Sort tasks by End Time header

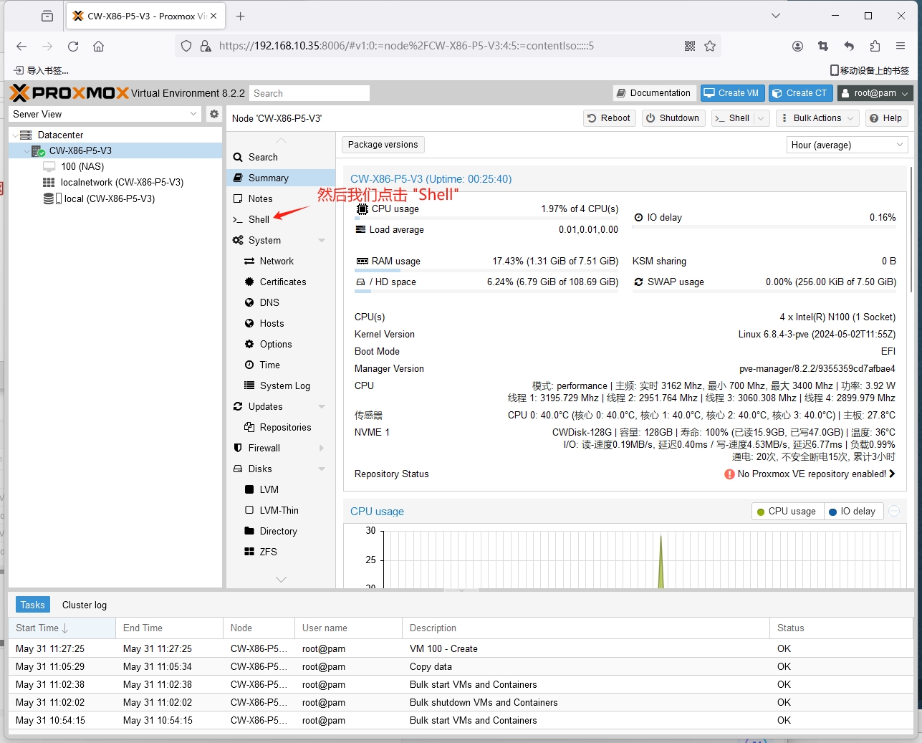(170, 628)
